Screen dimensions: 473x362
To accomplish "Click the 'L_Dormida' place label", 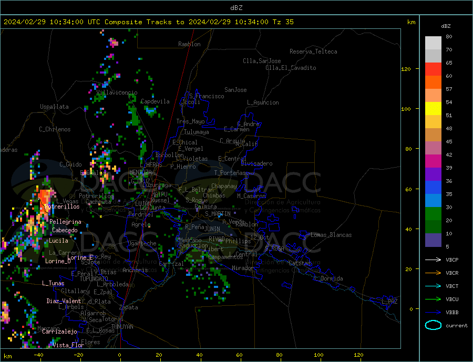I will 328,279.
